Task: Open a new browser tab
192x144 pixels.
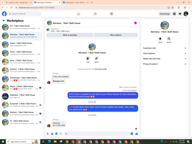Action: (x=92, y=2)
